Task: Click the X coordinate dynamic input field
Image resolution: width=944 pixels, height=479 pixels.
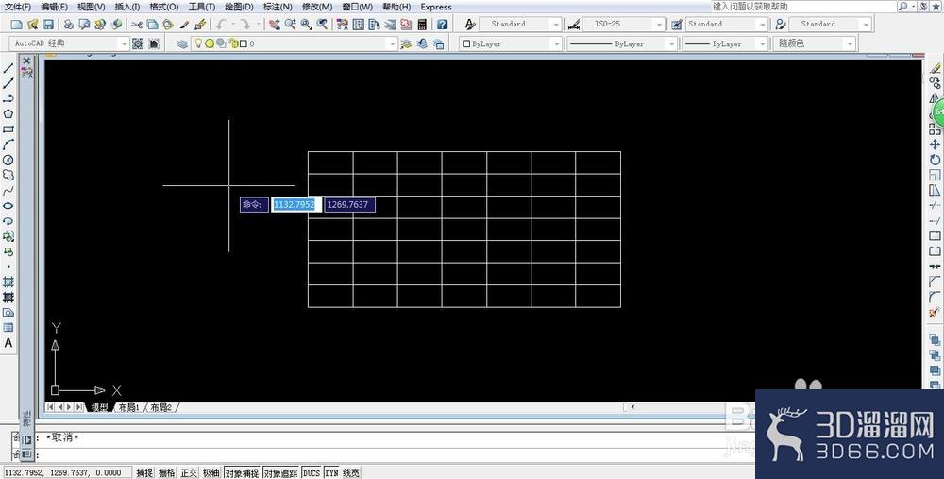Action: 296,205
